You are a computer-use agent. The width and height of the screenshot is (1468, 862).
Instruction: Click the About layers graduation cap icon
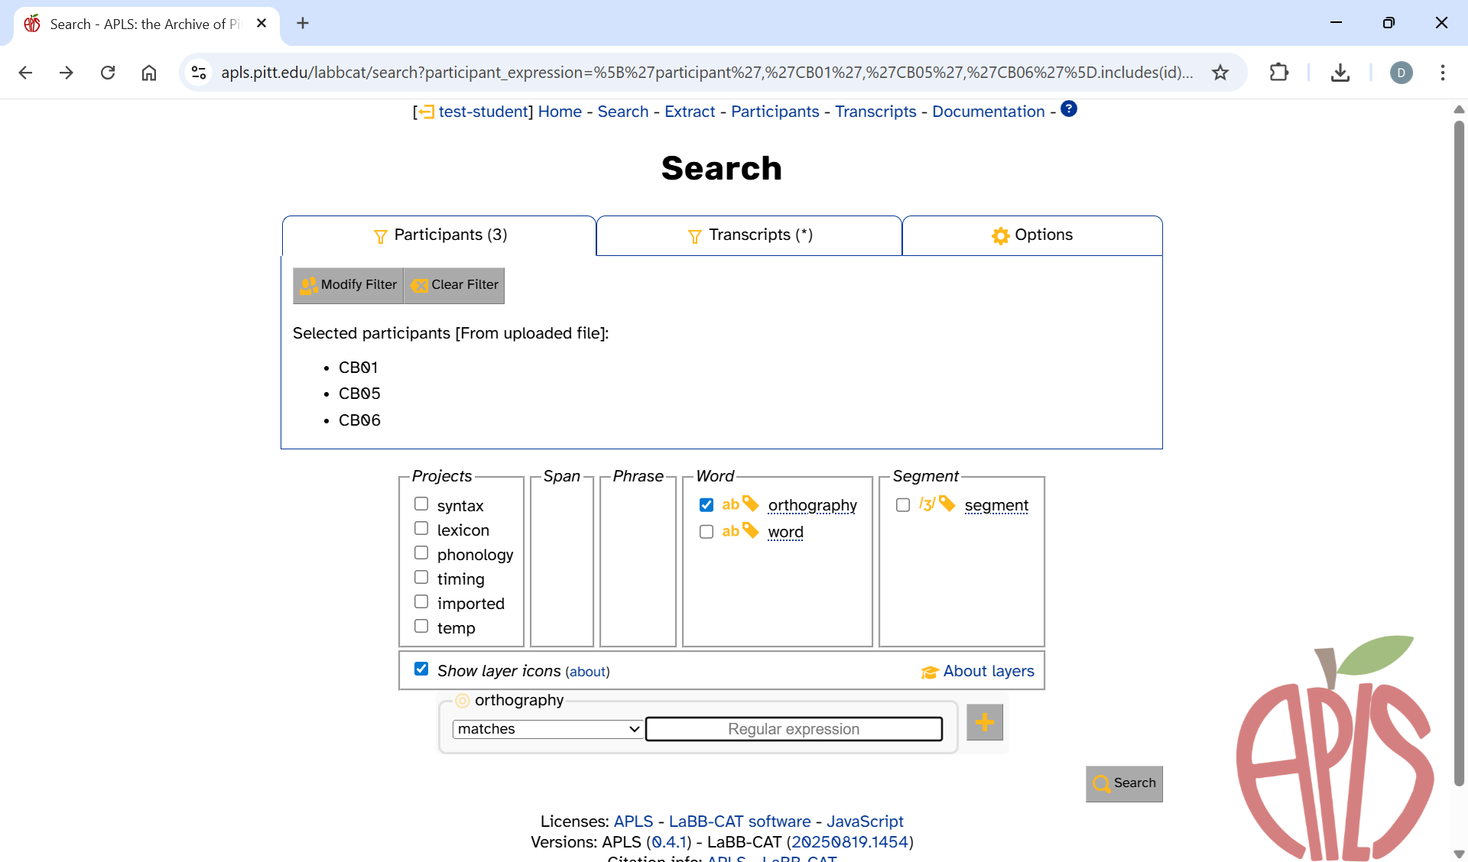pos(929,672)
